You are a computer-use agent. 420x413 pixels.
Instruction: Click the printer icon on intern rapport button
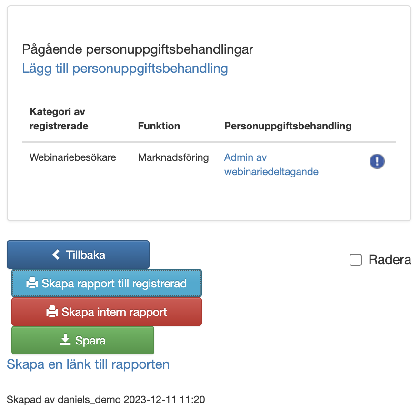52,312
